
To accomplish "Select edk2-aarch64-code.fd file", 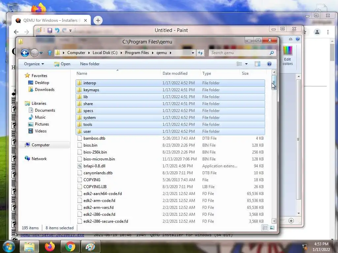I will (x=170, y=194).
